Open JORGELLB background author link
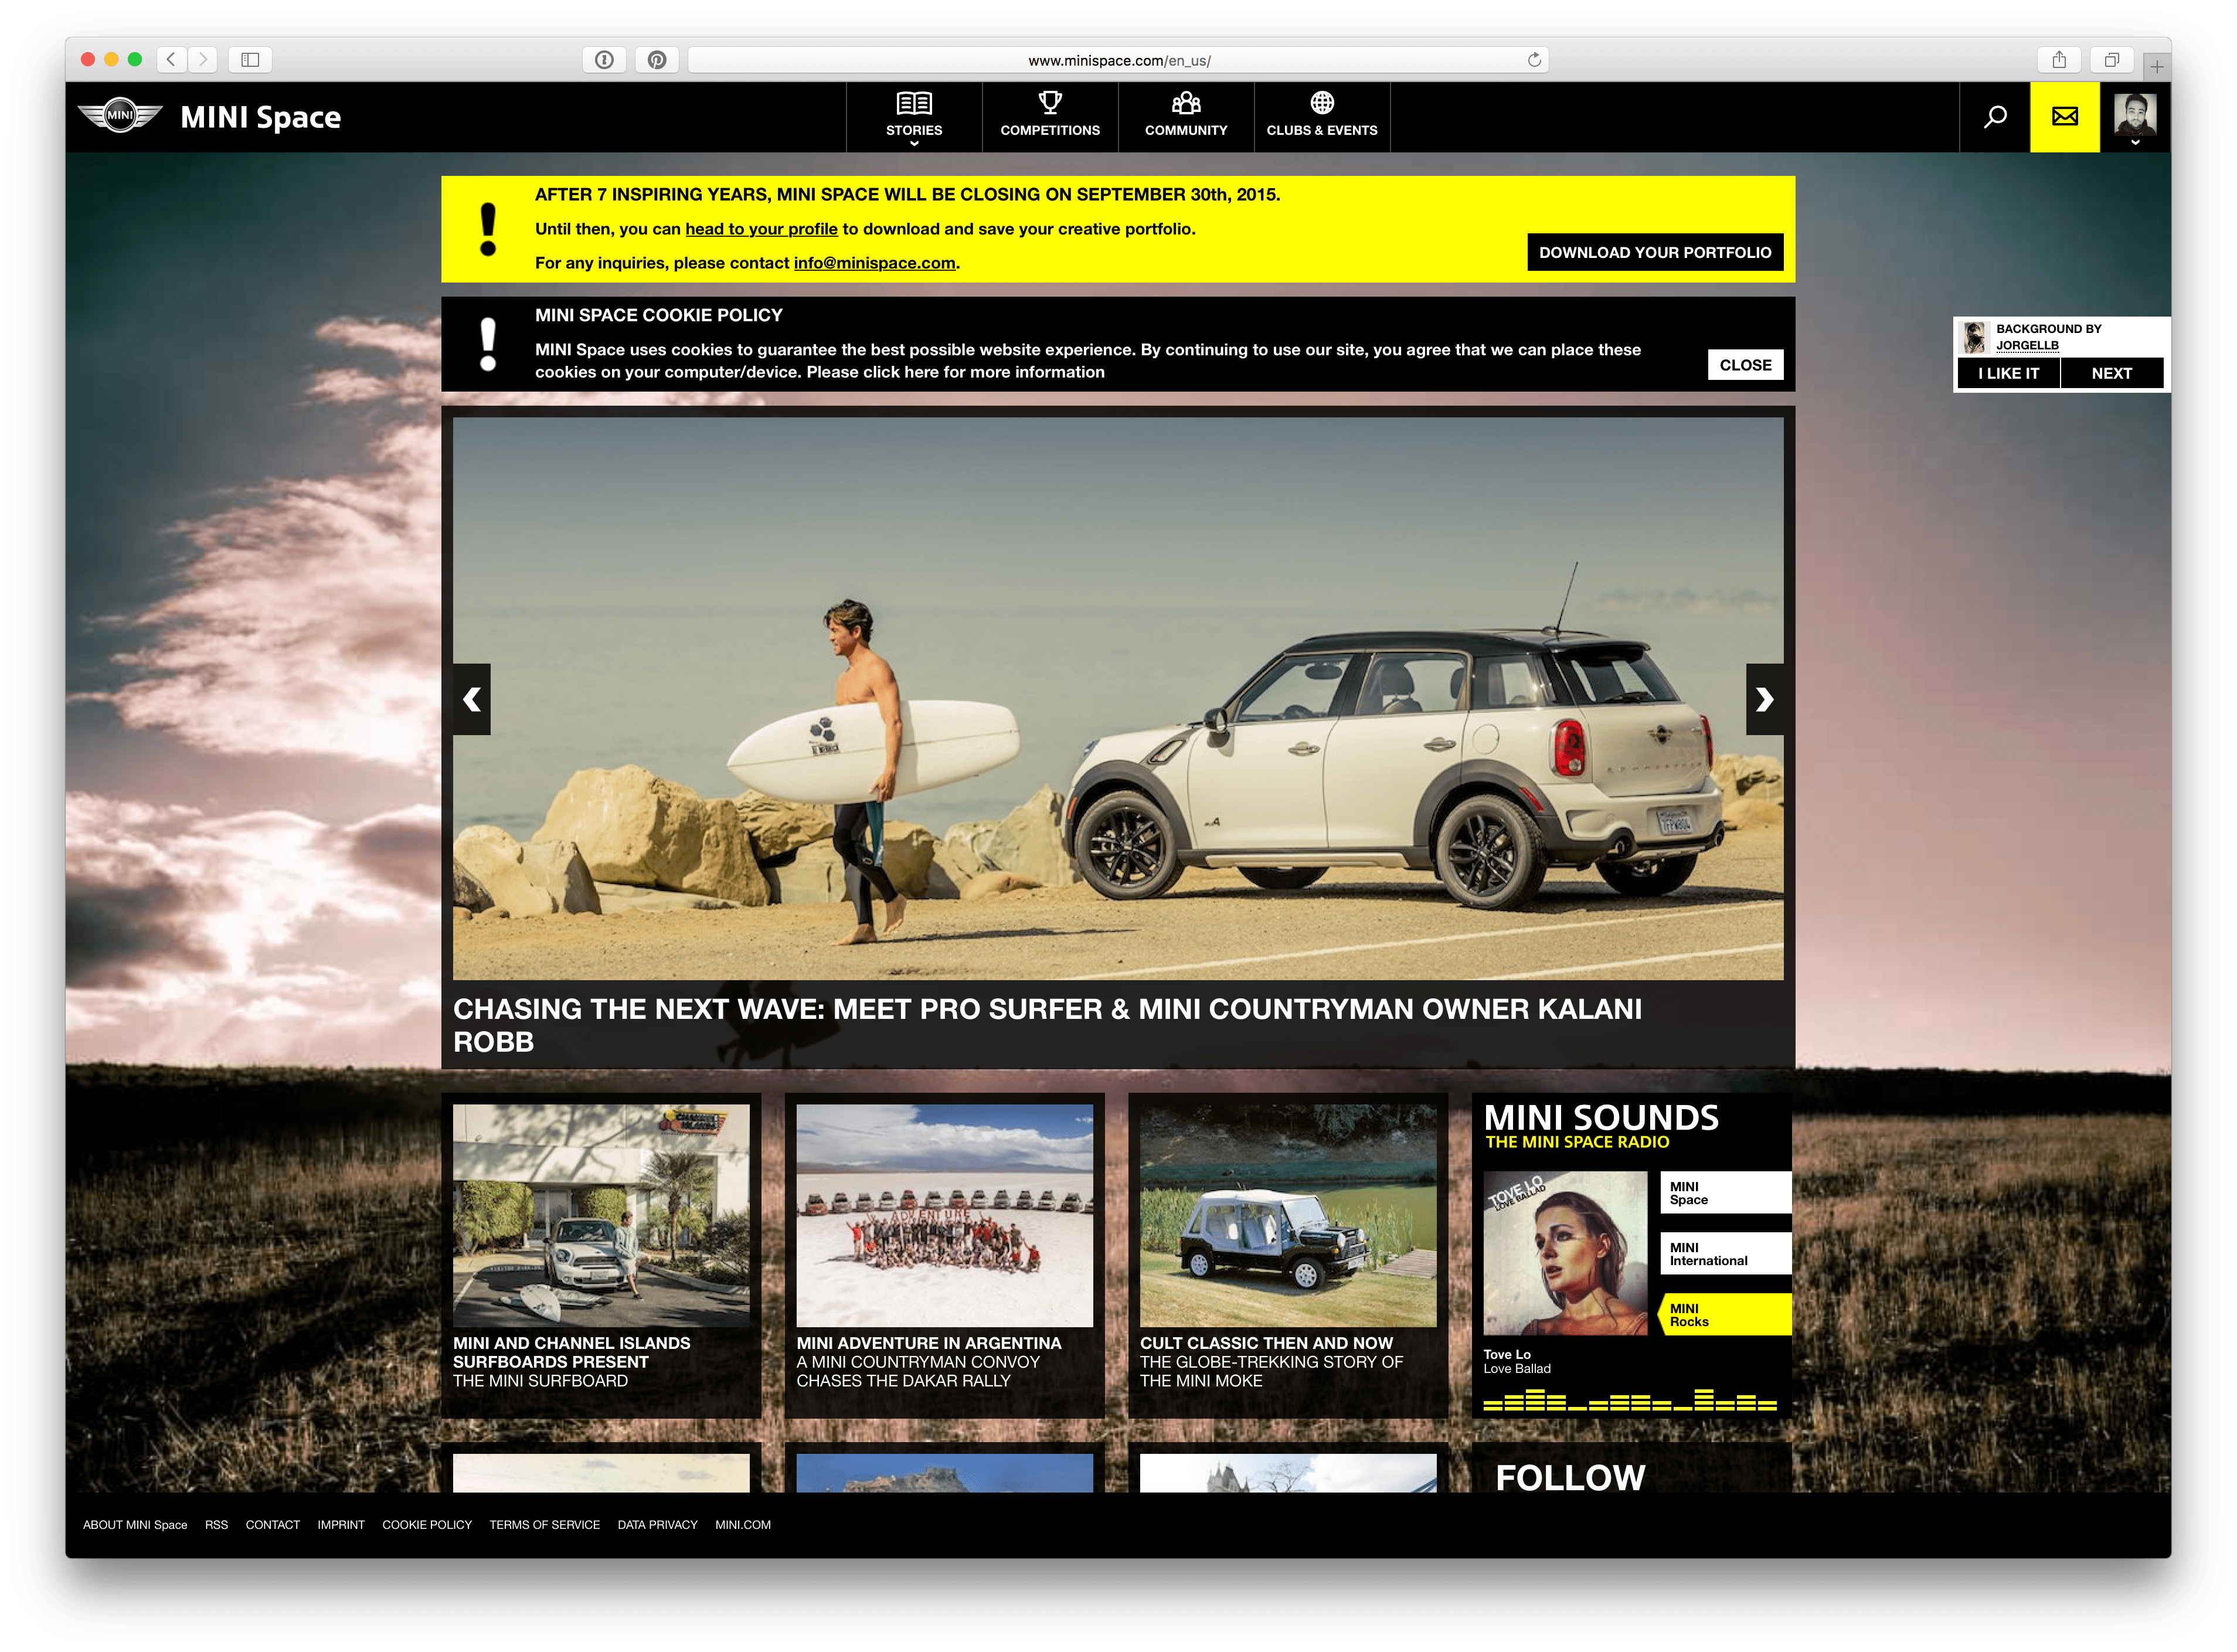 click(2027, 346)
